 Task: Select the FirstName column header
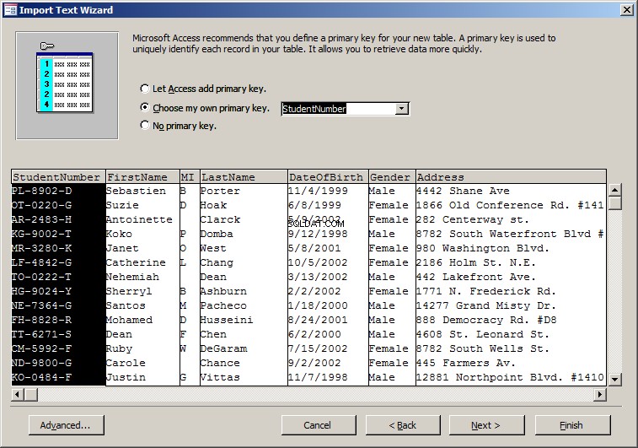pos(142,177)
